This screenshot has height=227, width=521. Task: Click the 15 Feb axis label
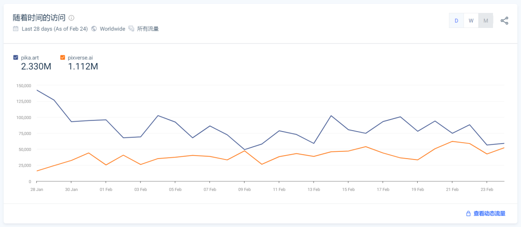click(x=348, y=189)
